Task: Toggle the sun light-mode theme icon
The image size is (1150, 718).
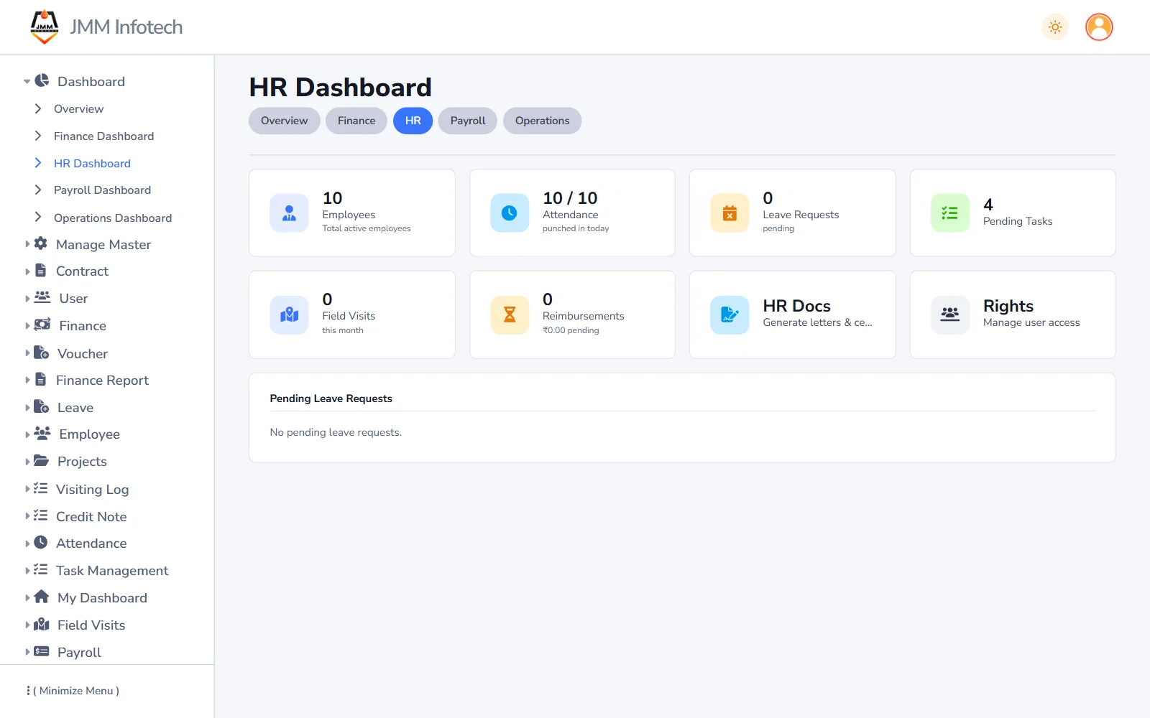Action: (1055, 27)
